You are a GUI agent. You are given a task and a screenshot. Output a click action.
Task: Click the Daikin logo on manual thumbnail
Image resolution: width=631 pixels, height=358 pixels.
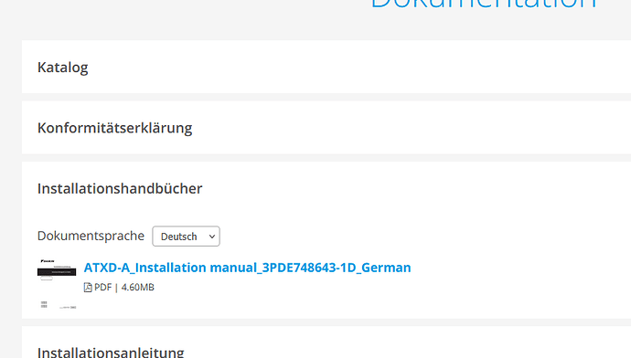pos(48,261)
